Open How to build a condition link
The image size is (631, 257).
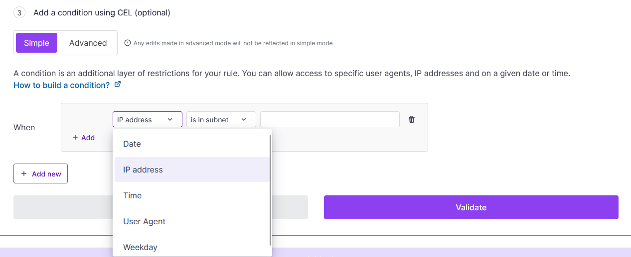tap(62, 85)
